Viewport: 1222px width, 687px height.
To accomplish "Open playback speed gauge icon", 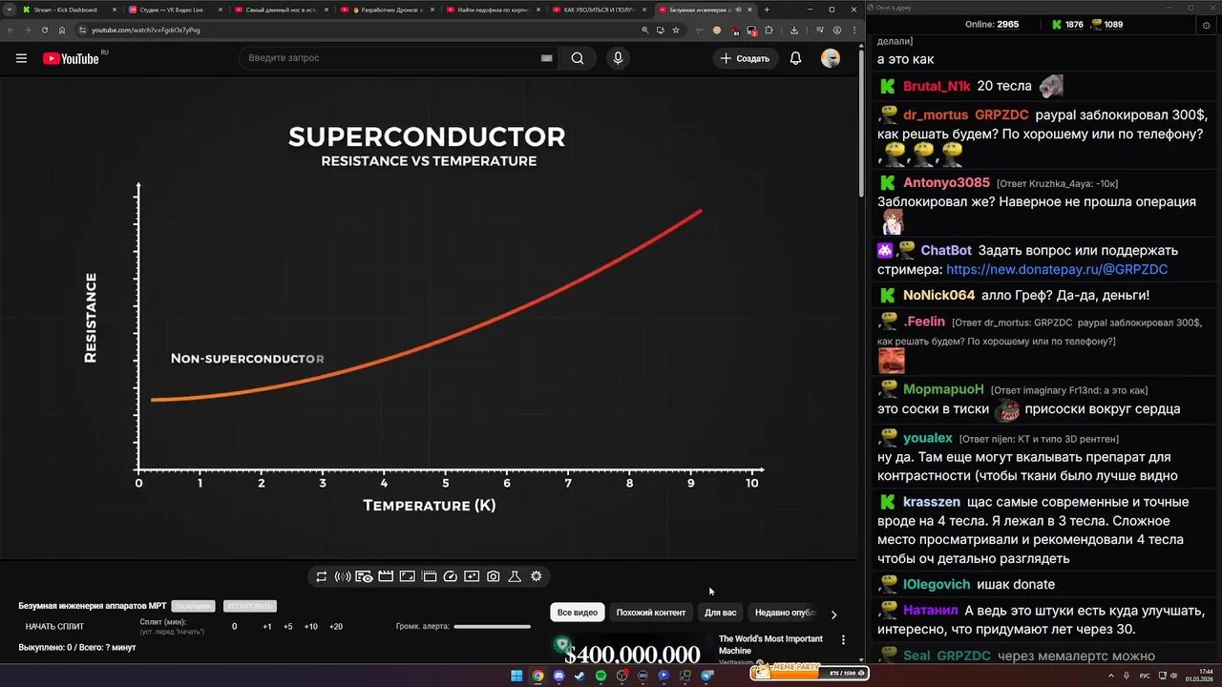I will [x=451, y=576].
